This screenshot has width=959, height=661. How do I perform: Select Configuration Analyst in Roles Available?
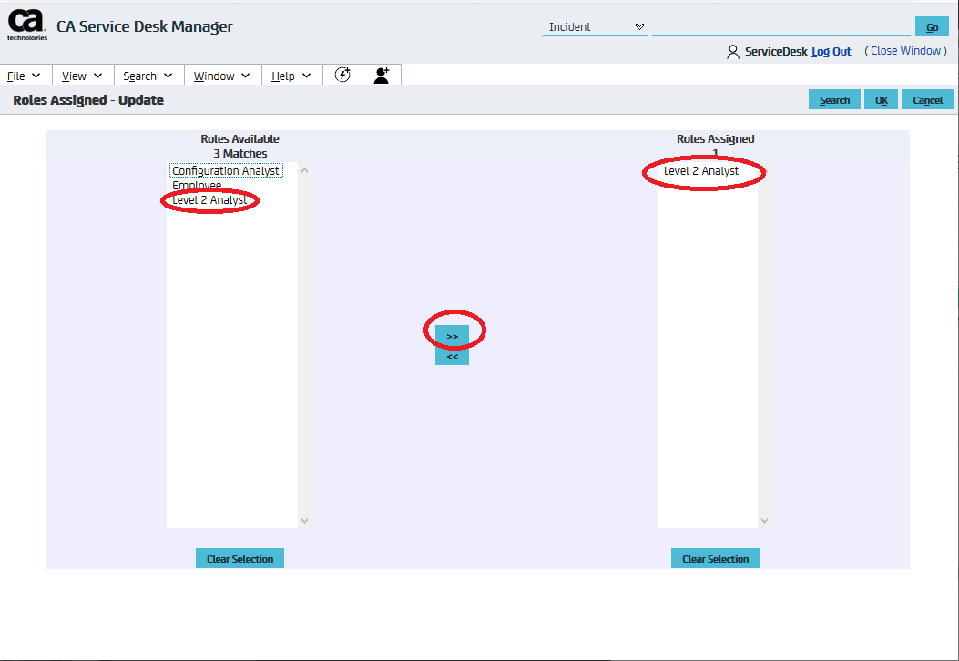point(226,171)
